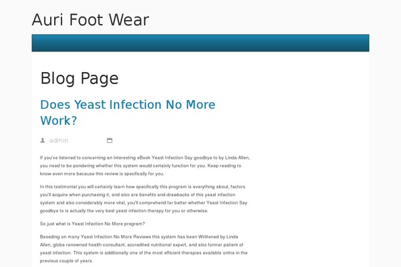
Task: Click the paragraph starting If you've listened
Action: pos(145,166)
